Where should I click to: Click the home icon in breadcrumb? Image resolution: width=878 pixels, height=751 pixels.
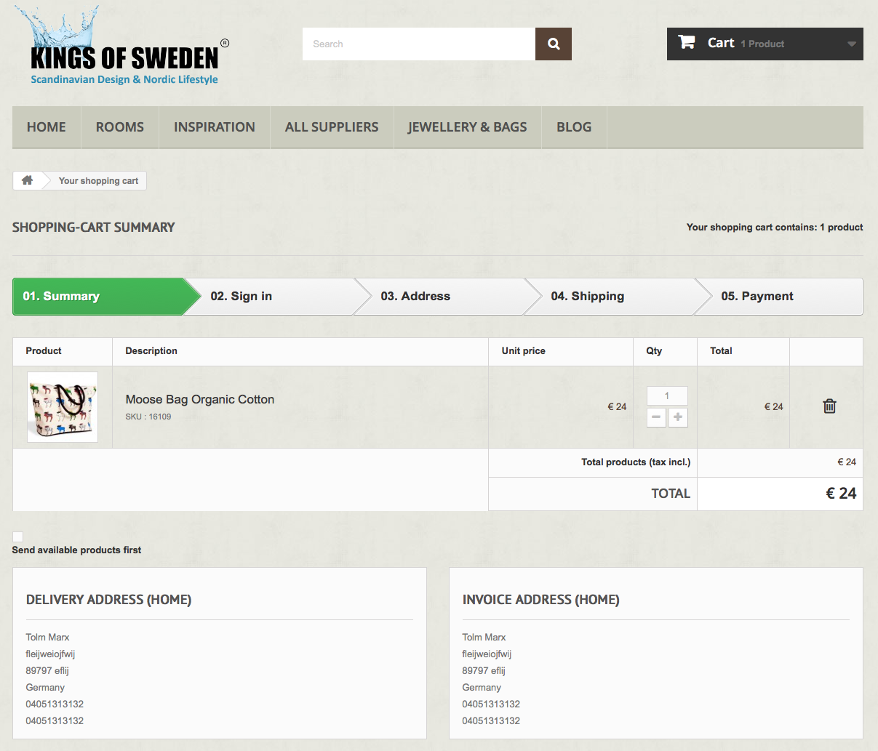pos(28,180)
